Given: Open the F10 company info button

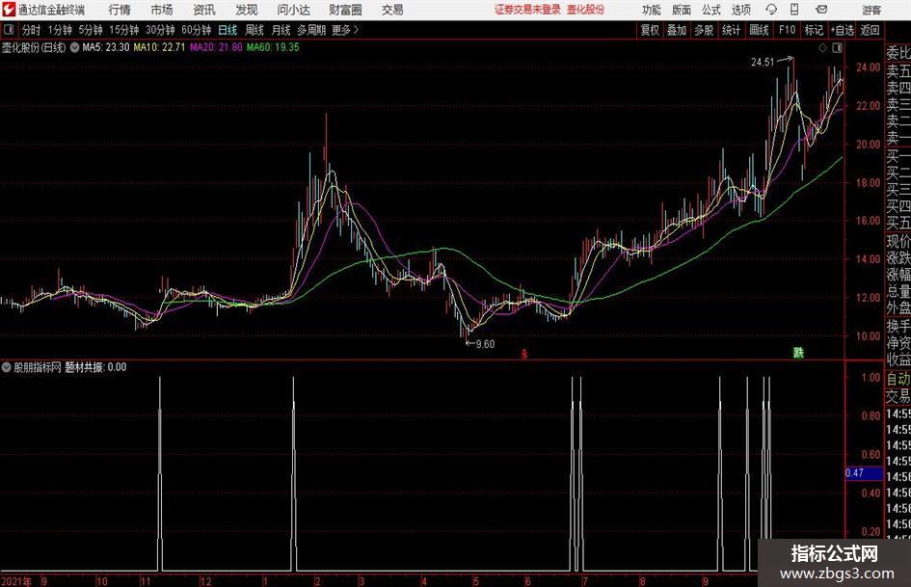Looking at the screenshot, I should point(788,30).
